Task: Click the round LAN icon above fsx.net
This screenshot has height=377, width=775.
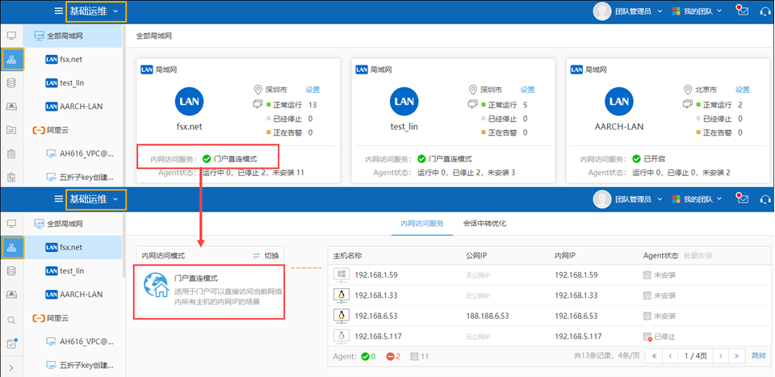Action: coord(189,102)
